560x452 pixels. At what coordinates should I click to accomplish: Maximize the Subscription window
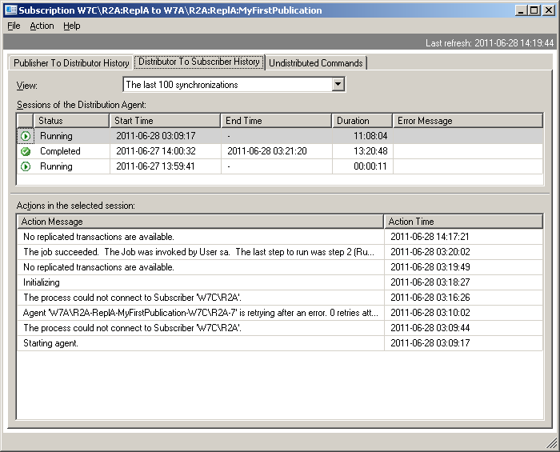tap(534, 10)
